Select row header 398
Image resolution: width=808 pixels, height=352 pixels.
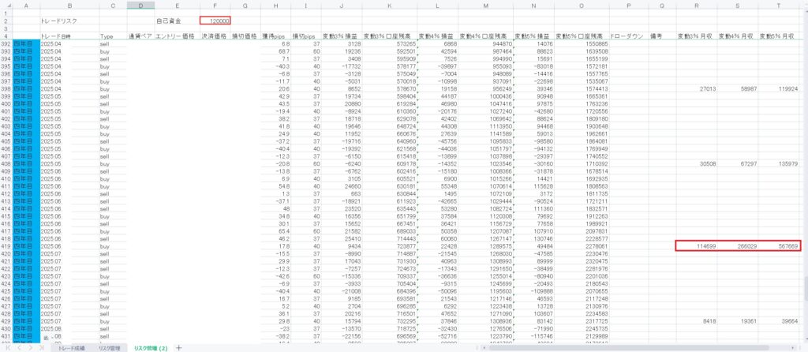pos(6,89)
